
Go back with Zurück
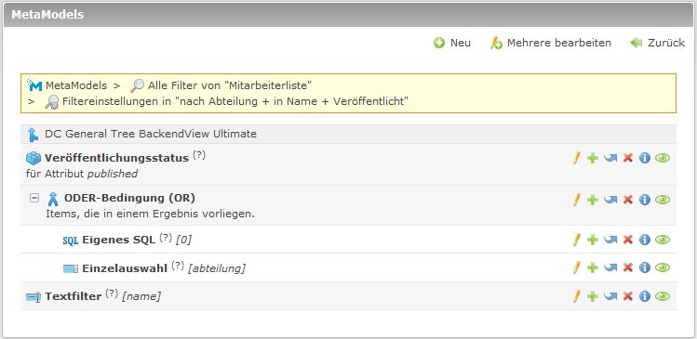(657, 43)
